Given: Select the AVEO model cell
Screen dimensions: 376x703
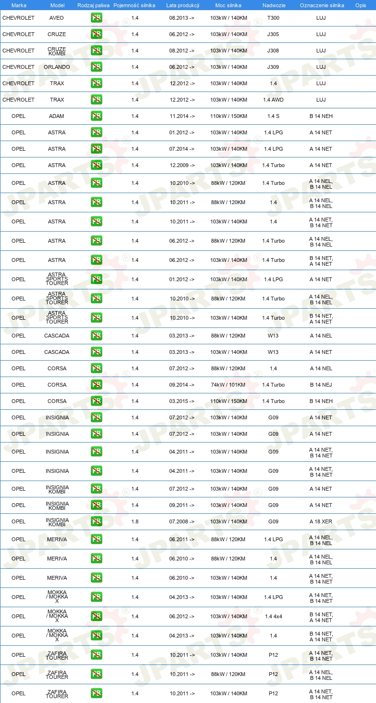Looking at the screenshot, I should [57, 18].
